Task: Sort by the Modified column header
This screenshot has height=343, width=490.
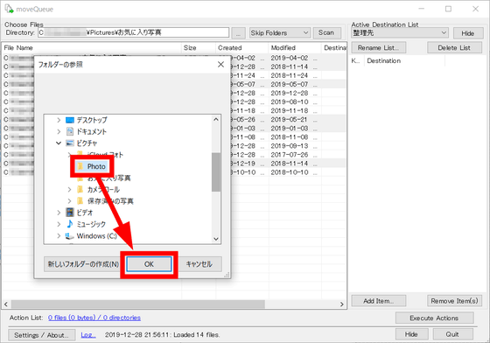Action: tap(295, 48)
